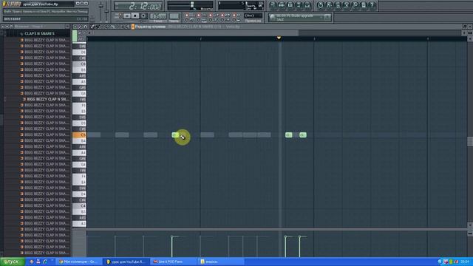Start playback with the Play button
The width and height of the screenshot is (473, 266).
point(127,16)
